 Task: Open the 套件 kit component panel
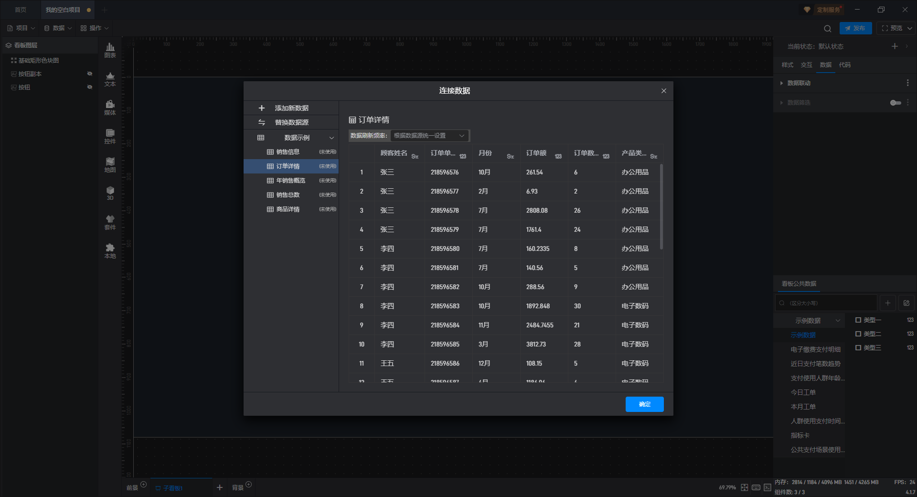tap(110, 222)
